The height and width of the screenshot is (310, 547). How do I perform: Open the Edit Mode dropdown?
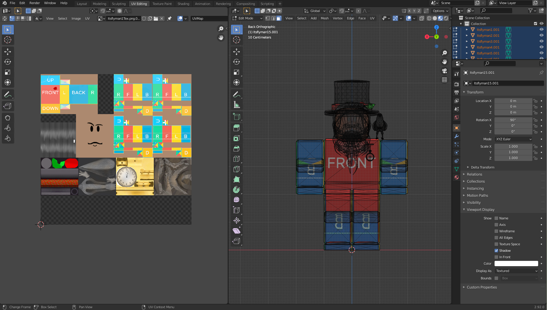pyautogui.click(x=248, y=18)
